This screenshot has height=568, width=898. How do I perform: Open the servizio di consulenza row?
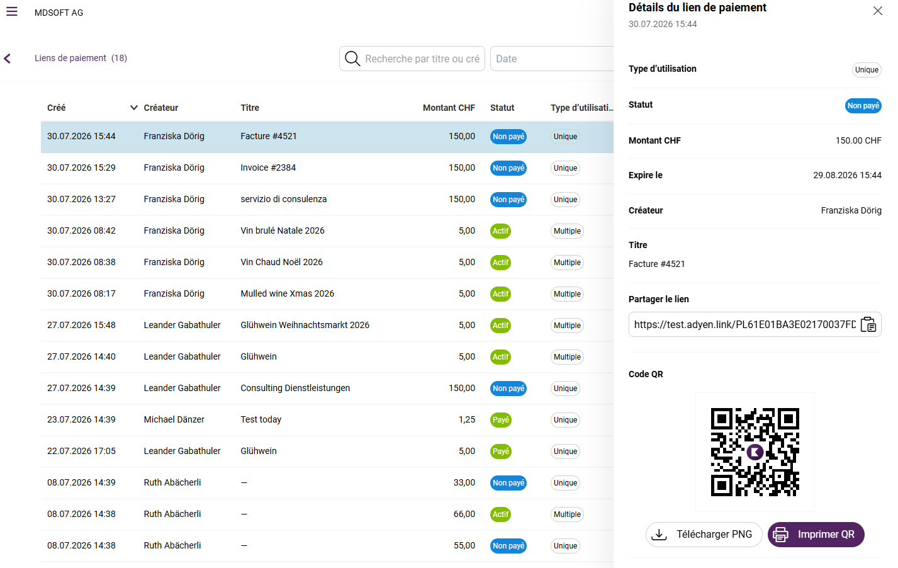tap(327, 200)
